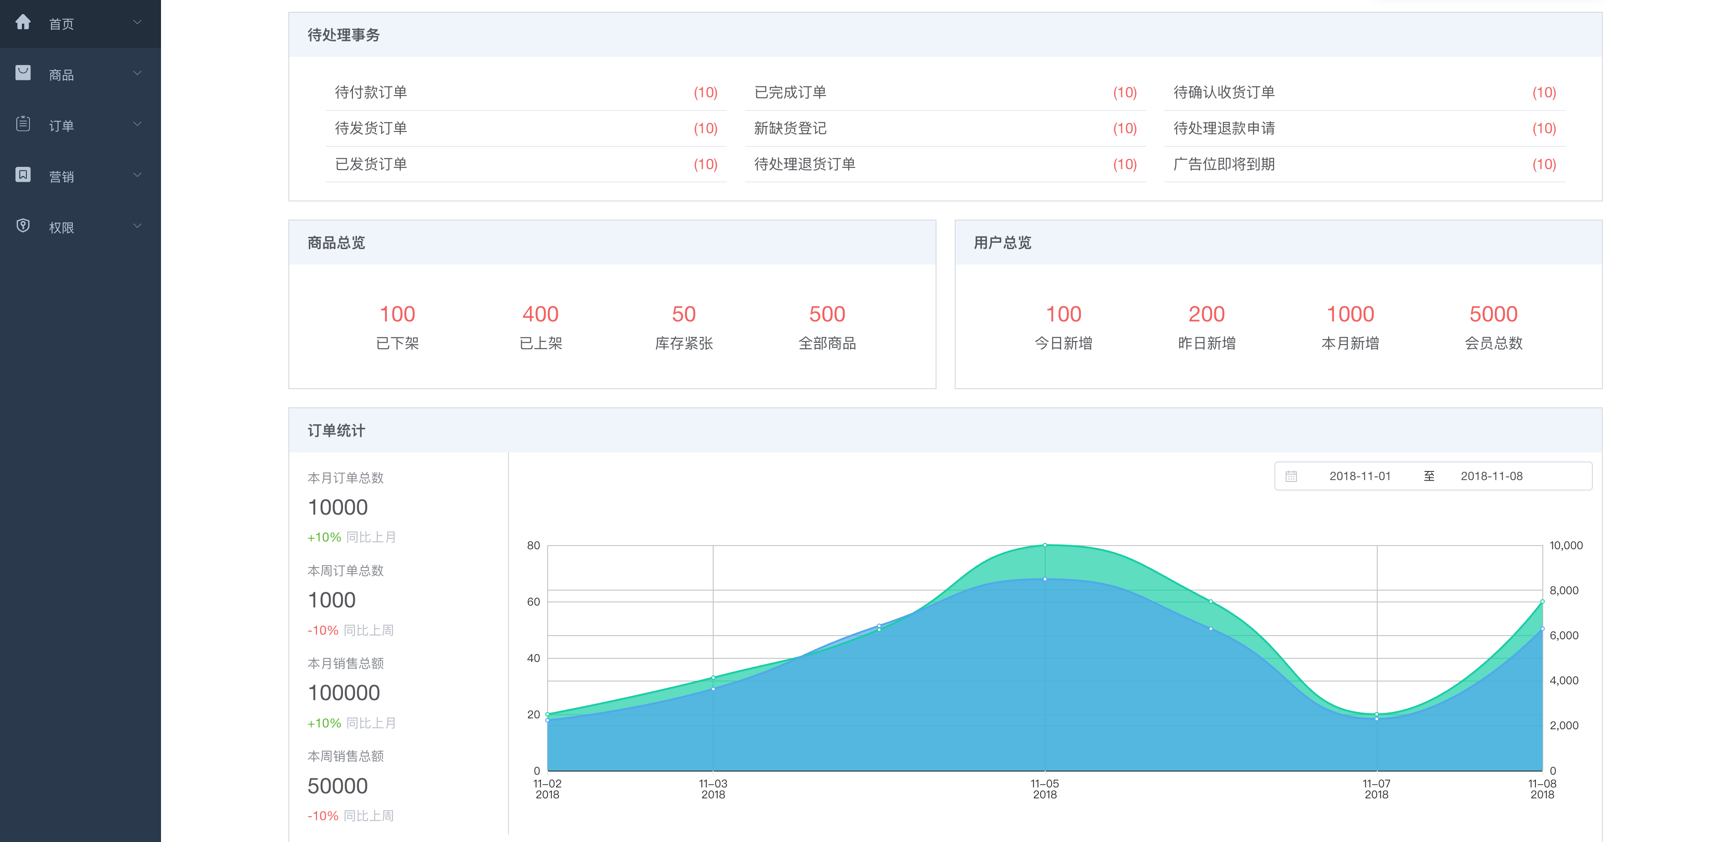This screenshot has width=1722, height=842.
Task: Click the 500 全部商品 product count
Action: [x=827, y=314]
